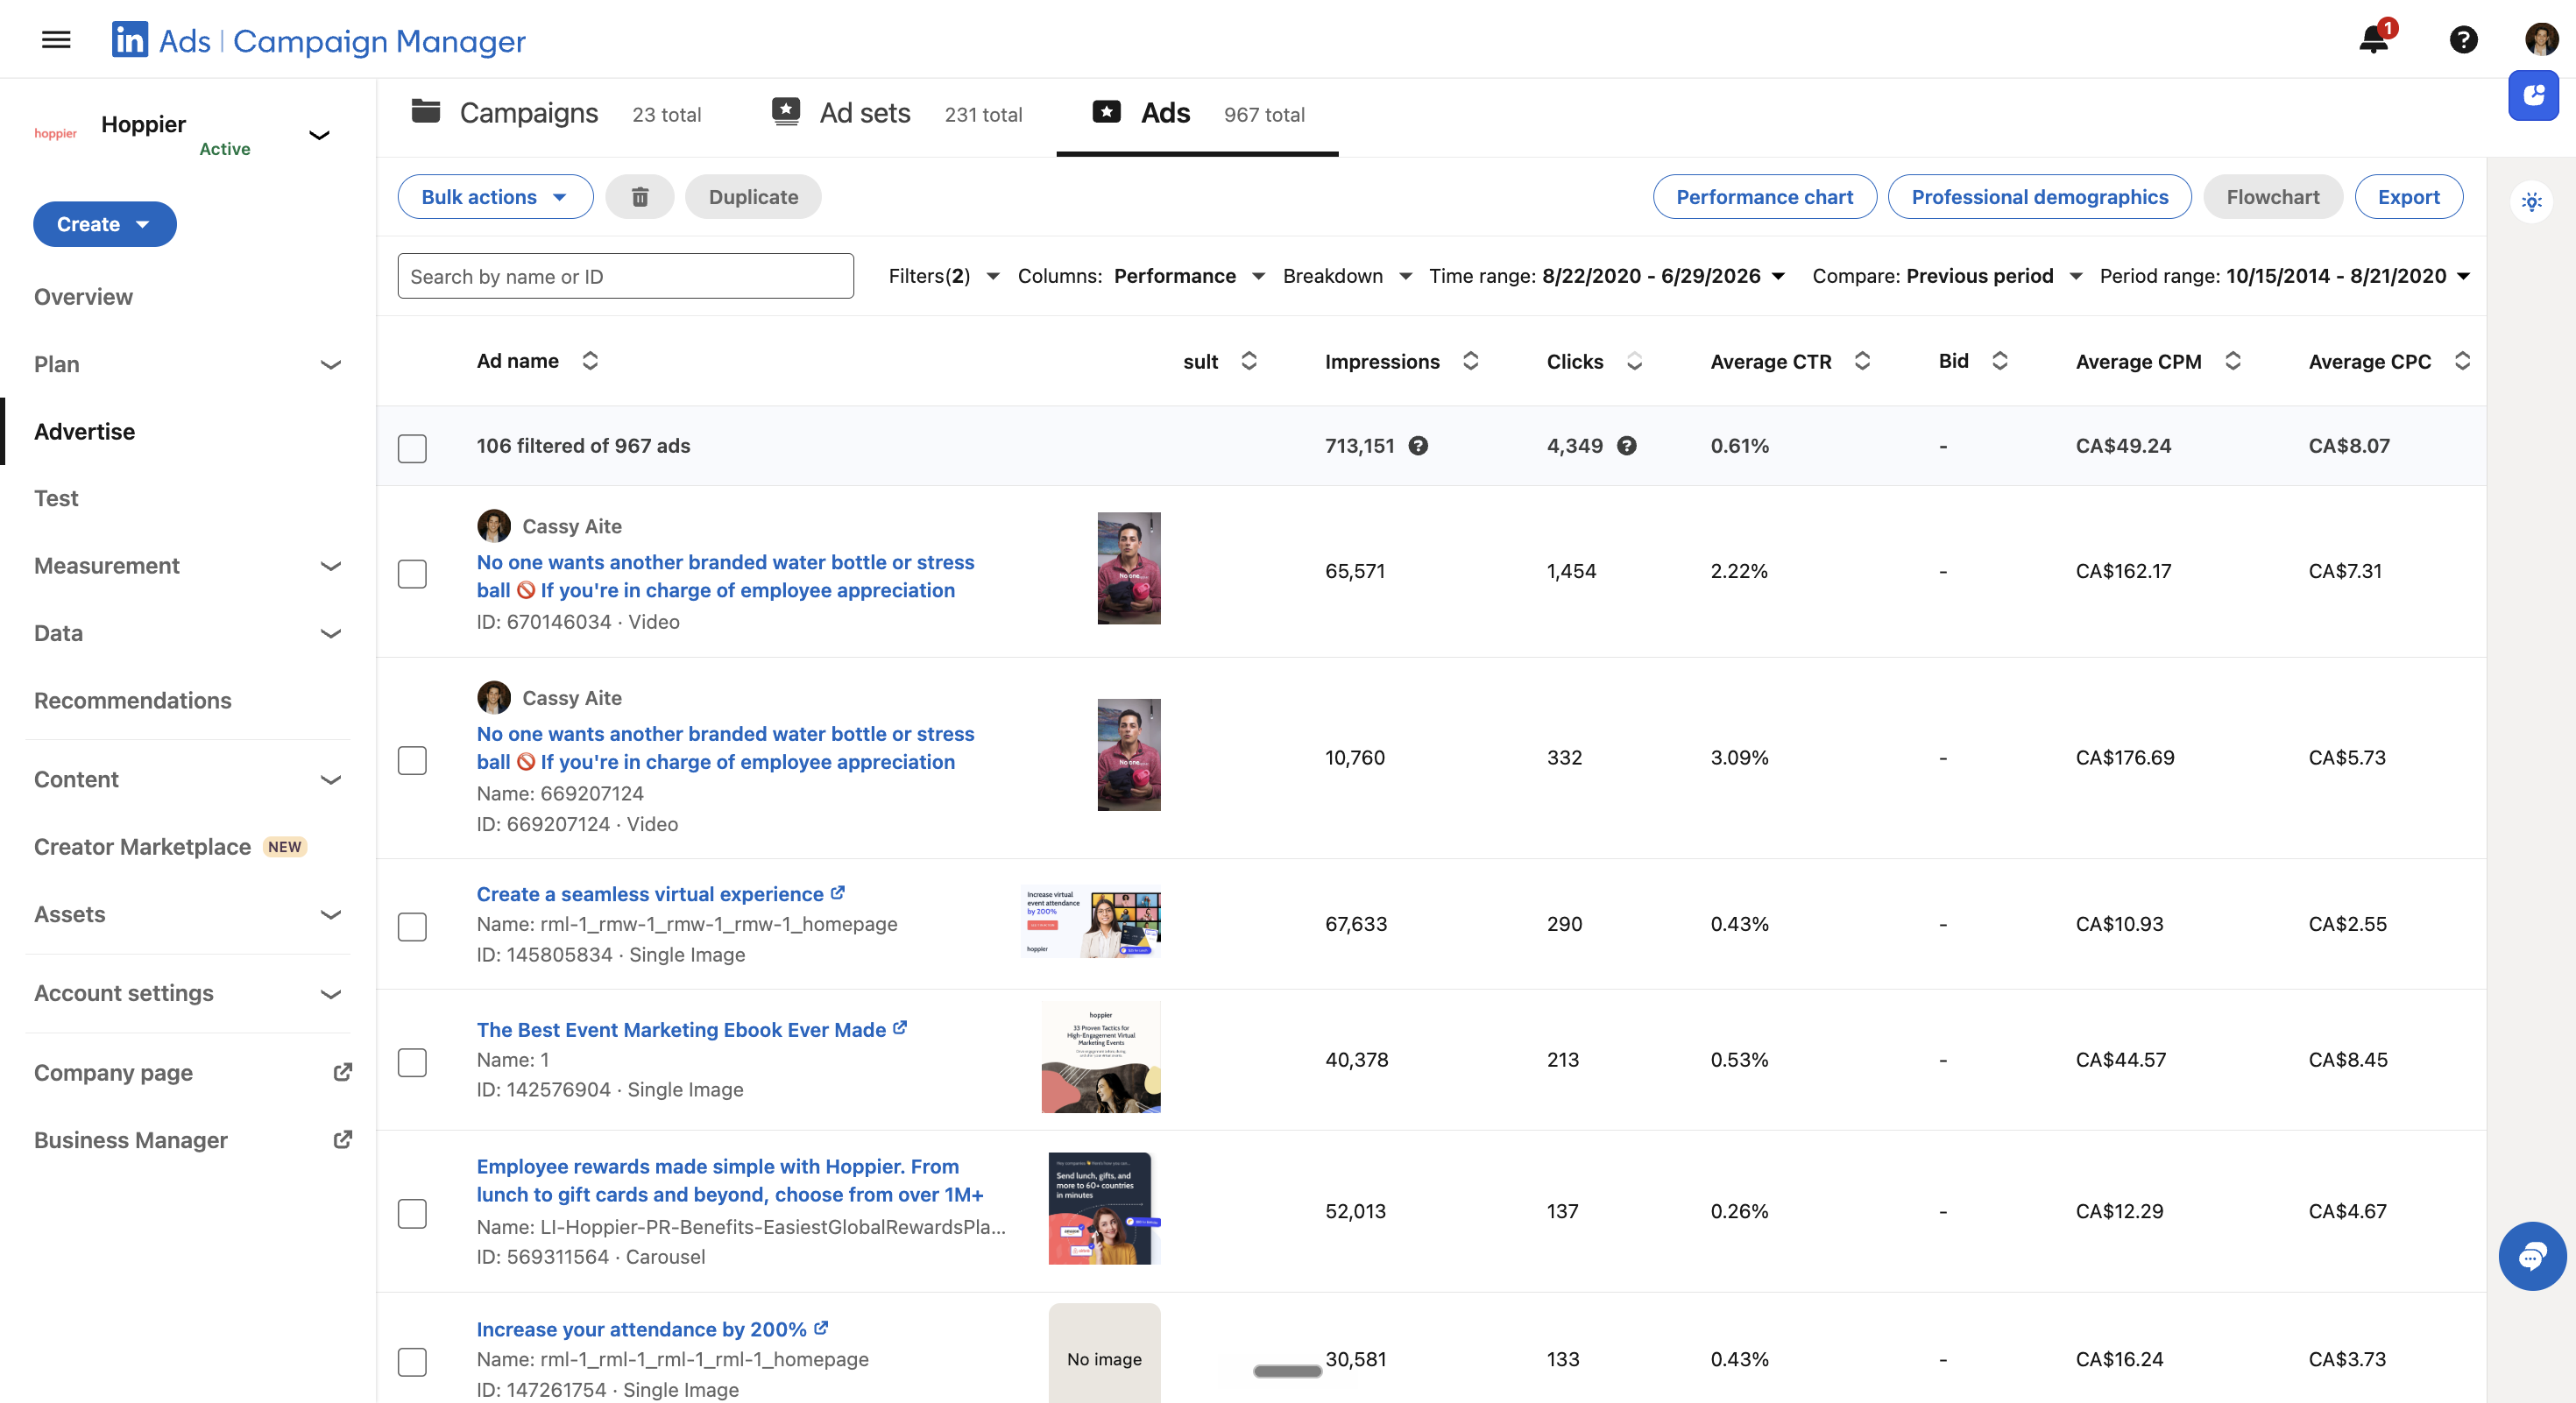Switch to the Campaigns tab
The image size is (2576, 1403).
556,113
